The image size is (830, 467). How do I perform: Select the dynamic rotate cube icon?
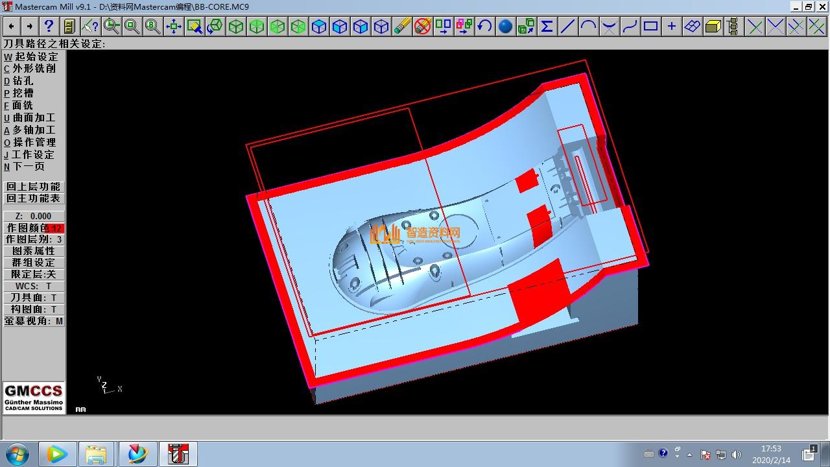coord(215,26)
